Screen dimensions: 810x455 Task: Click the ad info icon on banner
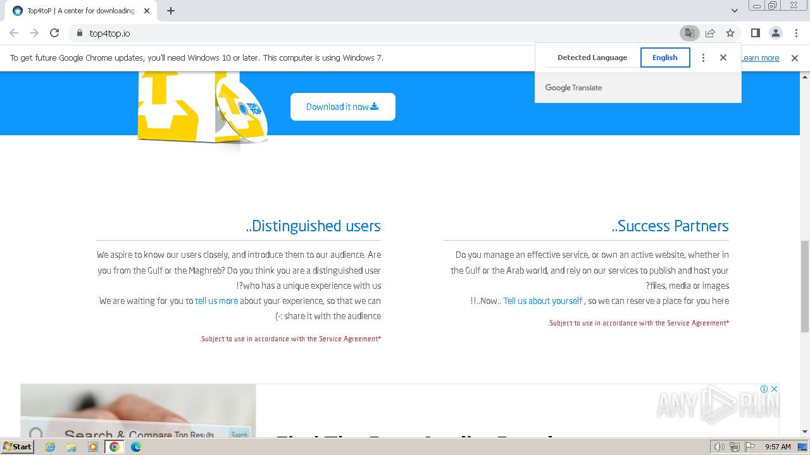[x=764, y=389]
